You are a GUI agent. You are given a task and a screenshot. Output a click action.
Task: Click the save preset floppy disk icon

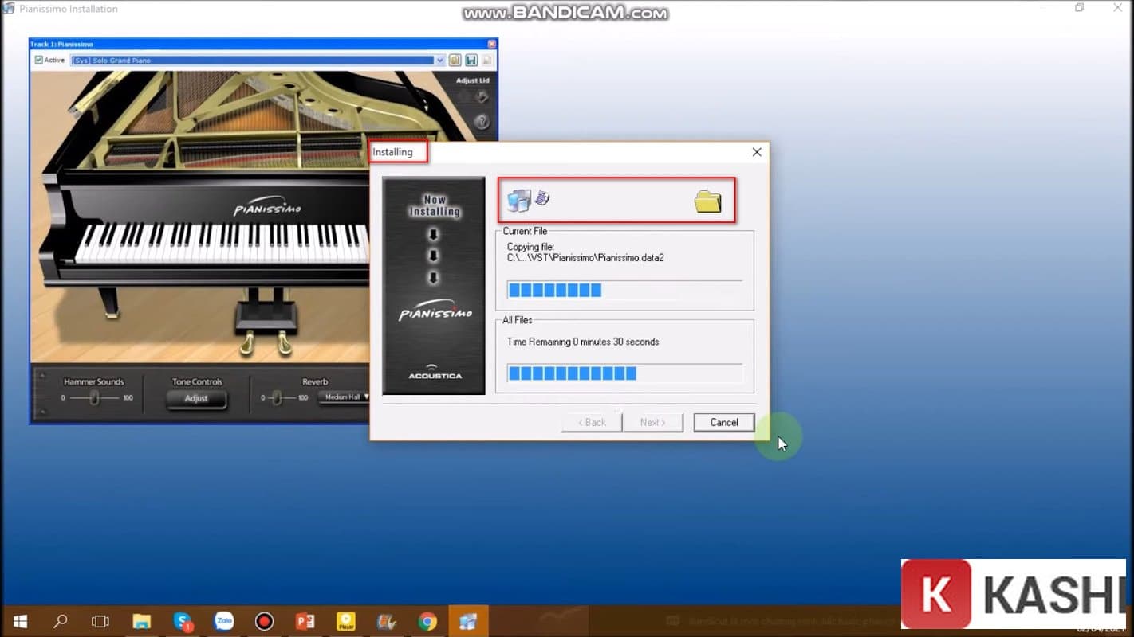point(471,61)
